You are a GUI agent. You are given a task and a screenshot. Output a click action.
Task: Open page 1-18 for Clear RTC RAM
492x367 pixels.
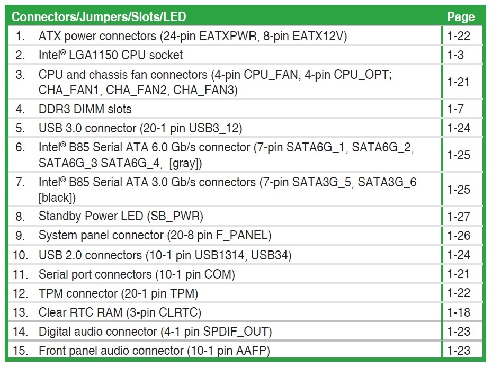[x=458, y=312]
